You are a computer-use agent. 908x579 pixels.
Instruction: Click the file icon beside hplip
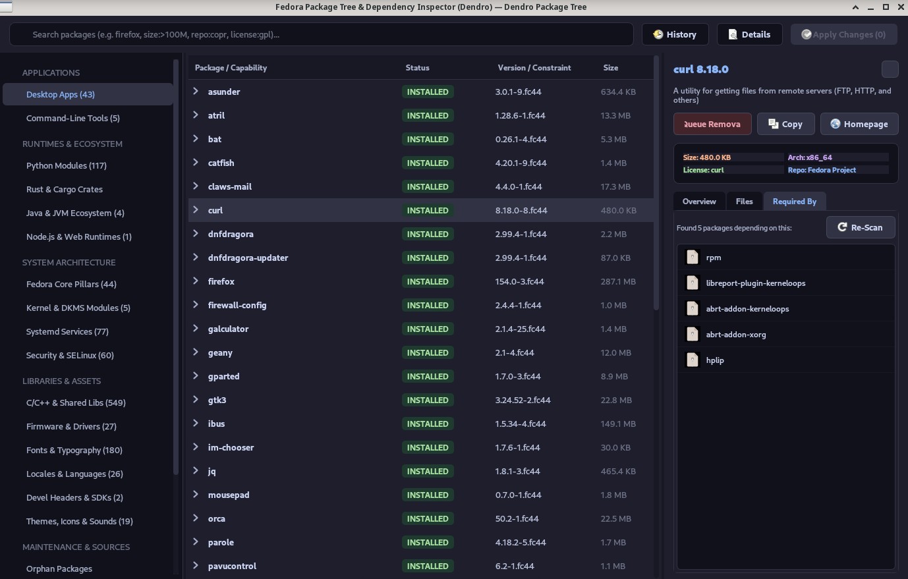click(x=692, y=360)
